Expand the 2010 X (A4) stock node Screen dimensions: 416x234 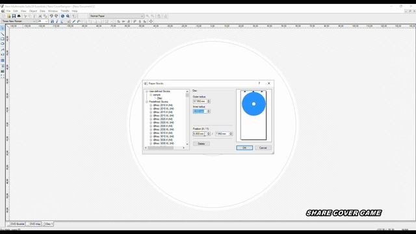(151, 105)
